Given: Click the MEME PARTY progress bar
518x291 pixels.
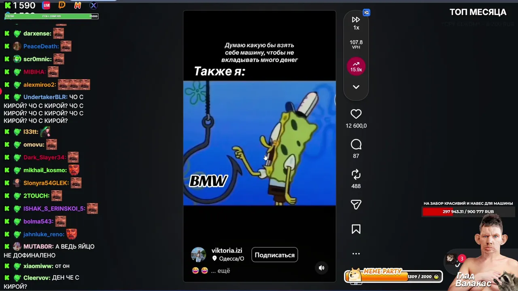Looking at the screenshot, I should 393,276.
